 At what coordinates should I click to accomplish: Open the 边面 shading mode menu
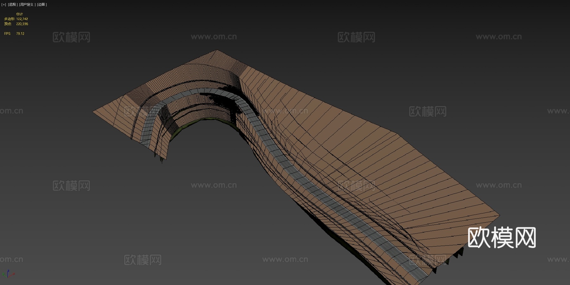point(42,4)
